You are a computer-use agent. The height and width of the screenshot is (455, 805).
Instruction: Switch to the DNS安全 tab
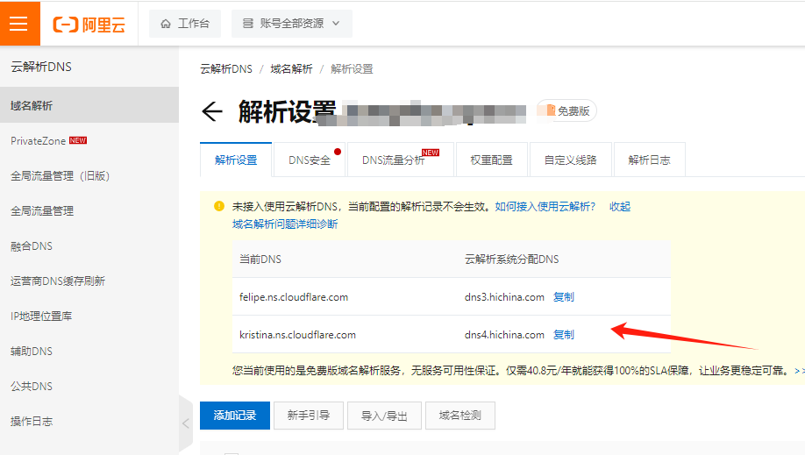coord(310,160)
